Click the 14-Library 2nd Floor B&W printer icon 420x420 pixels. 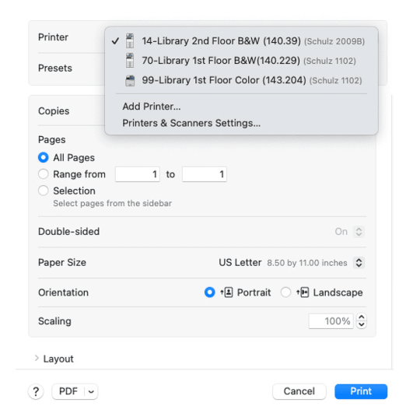click(x=130, y=40)
